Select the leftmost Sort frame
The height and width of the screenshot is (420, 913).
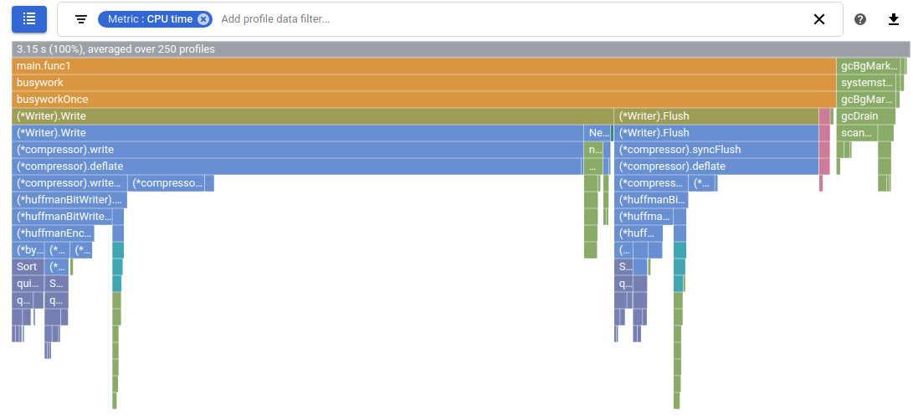point(28,267)
